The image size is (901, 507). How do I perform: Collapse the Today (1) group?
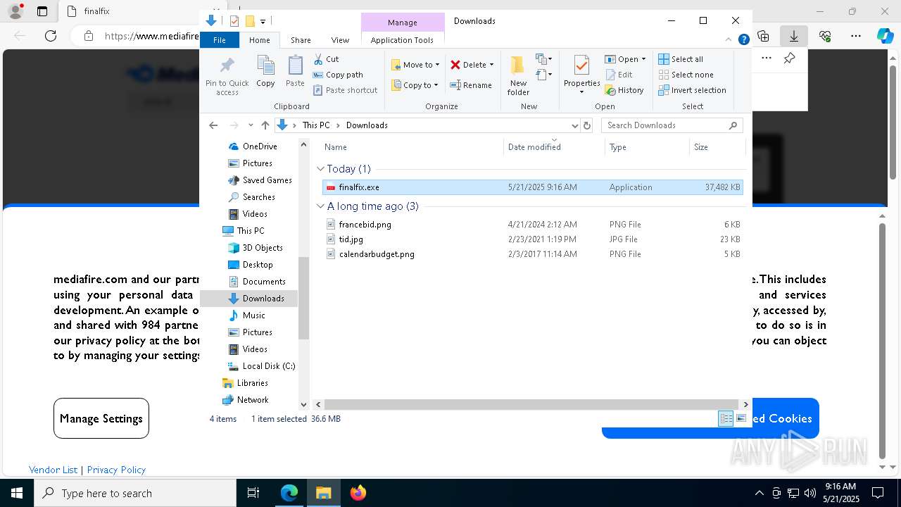click(320, 169)
